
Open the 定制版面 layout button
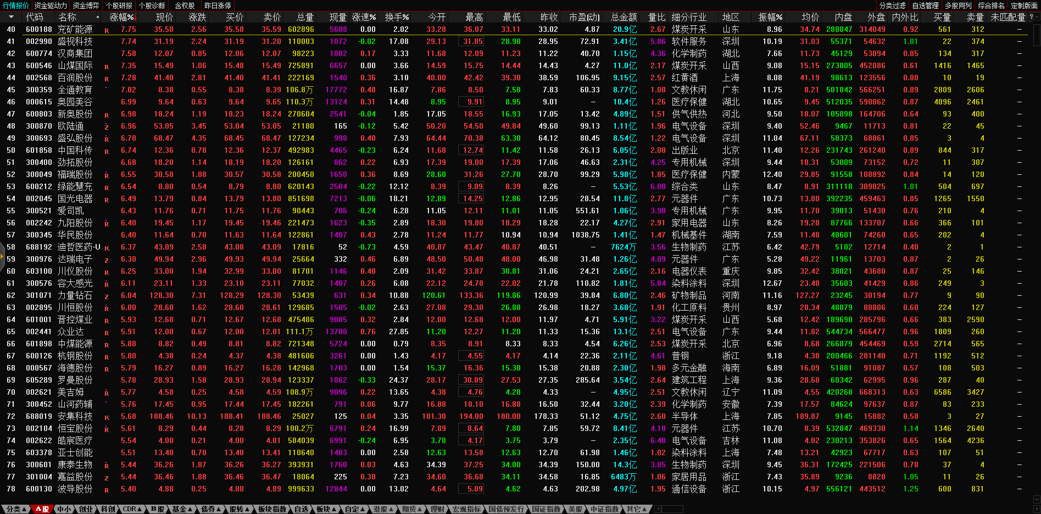coord(1025,5)
